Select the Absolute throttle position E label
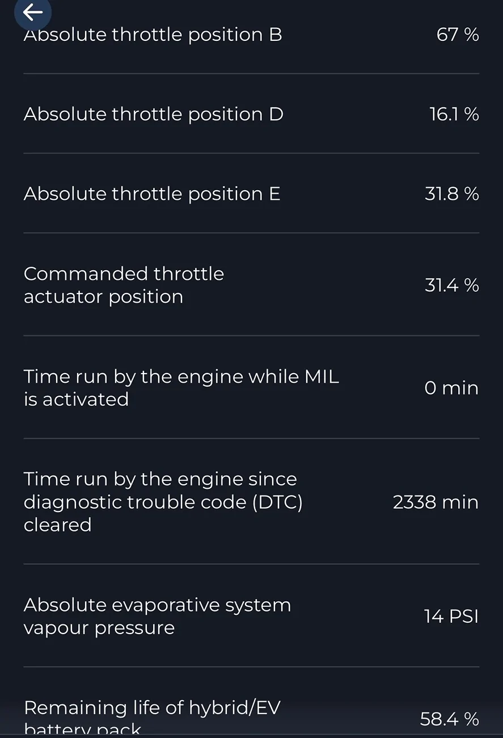The image size is (503, 738). [152, 194]
